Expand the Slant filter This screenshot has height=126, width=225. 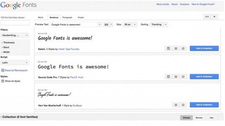click(7, 47)
